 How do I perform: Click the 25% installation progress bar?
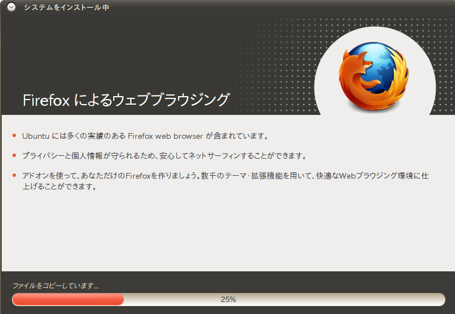coord(229,299)
